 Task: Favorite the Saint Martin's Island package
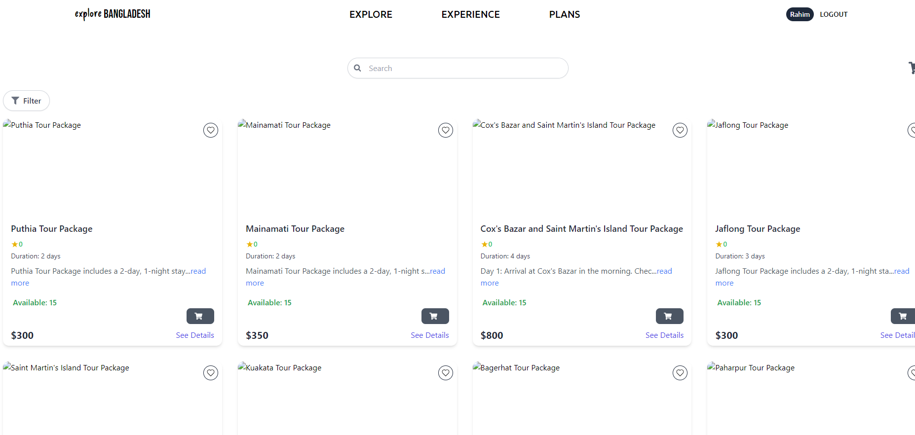point(211,372)
